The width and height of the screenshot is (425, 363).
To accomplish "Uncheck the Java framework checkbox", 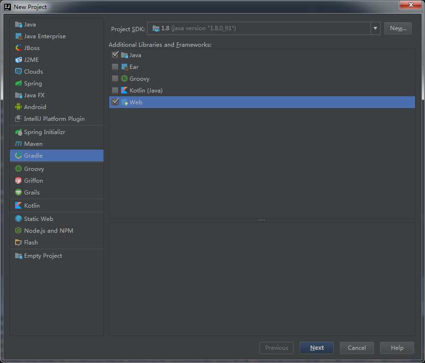I will click(115, 55).
